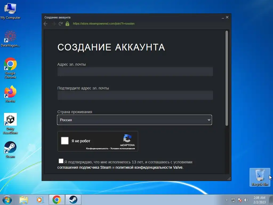Click the network status tray icon
Viewport: 273px width, 205px height.
[x=233, y=200]
